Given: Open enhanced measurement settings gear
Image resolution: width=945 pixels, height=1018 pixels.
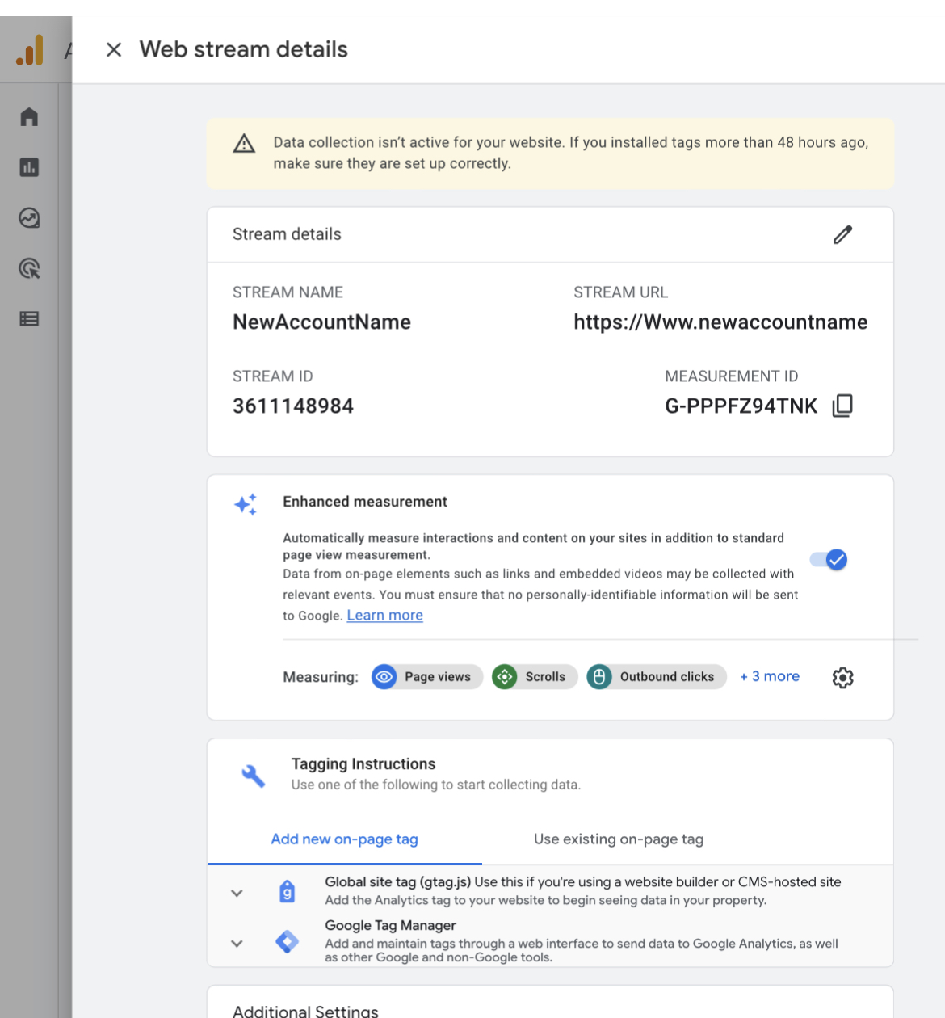Looking at the screenshot, I should (x=842, y=678).
